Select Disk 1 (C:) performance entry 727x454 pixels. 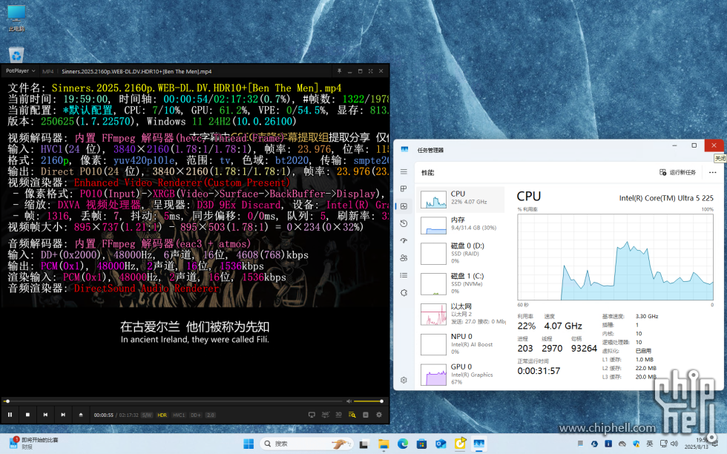pos(461,283)
